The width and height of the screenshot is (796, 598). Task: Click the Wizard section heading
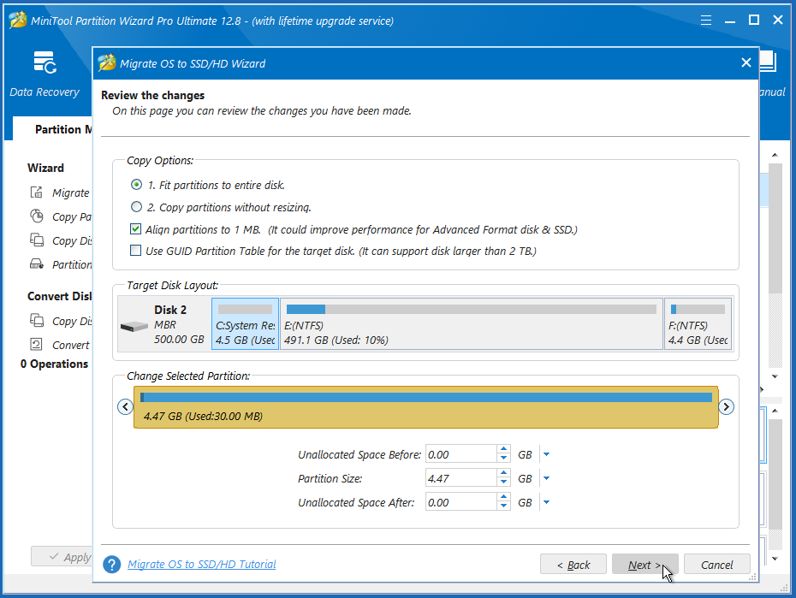[x=45, y=168]
